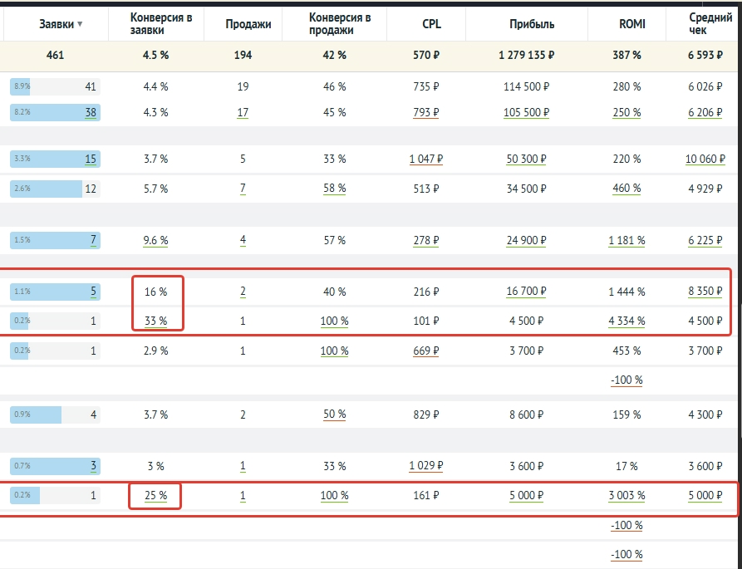The image size is (742, 569).
Task: Click the 1.1% bar with 5 requests
Action: pos(55,292)
